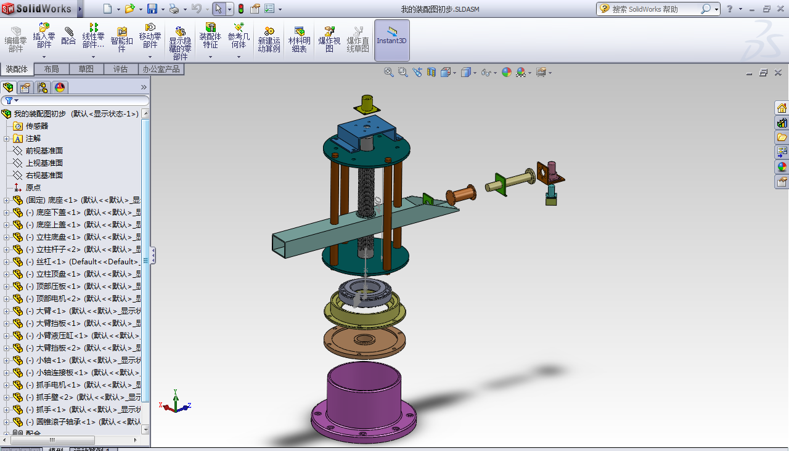Click Reference Geometry (参考几何体)
This screenshot has height=451, width=789.
click(x=239, y=36)
